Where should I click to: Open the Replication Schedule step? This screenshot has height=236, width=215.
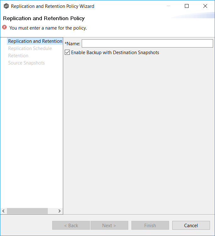tap(30, 48)
